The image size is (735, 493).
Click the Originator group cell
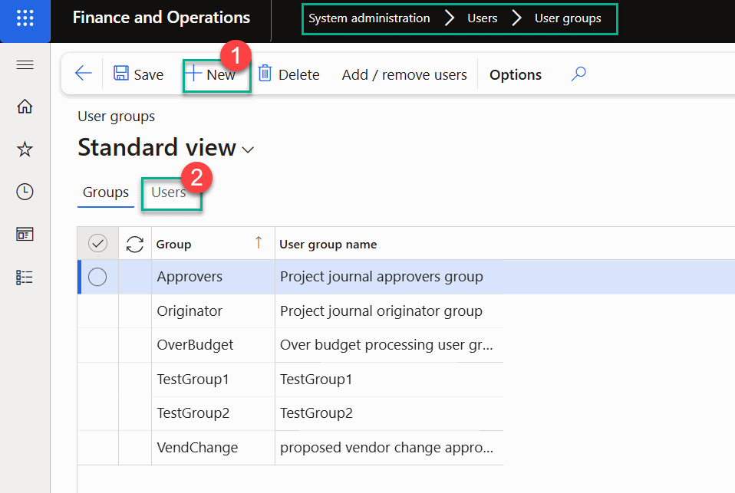(x=213, y=311)
